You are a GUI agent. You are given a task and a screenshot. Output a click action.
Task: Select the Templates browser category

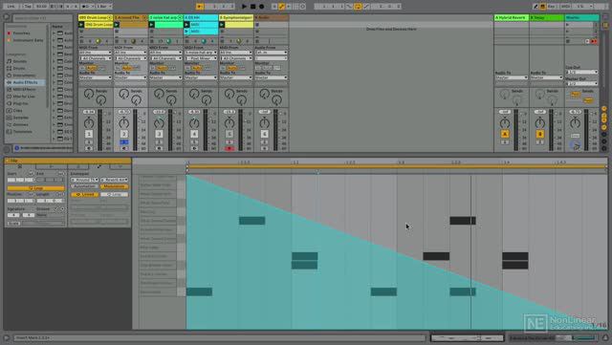tap(22, 132)
